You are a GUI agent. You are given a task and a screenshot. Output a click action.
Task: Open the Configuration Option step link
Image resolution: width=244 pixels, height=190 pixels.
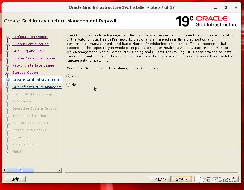click(30, 37)
